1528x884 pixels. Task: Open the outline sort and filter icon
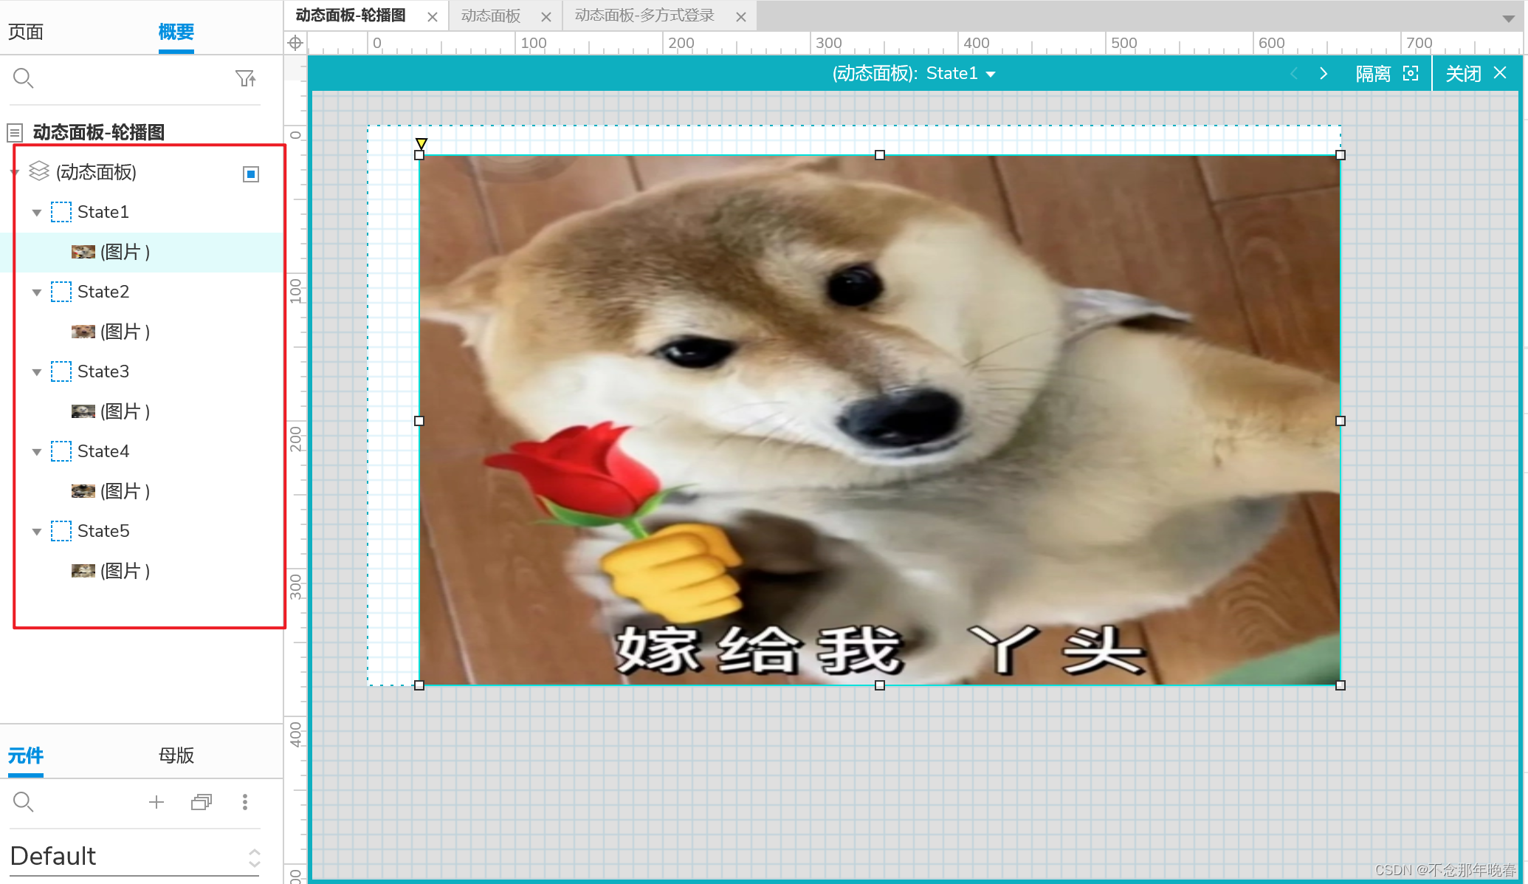[245, 78]
